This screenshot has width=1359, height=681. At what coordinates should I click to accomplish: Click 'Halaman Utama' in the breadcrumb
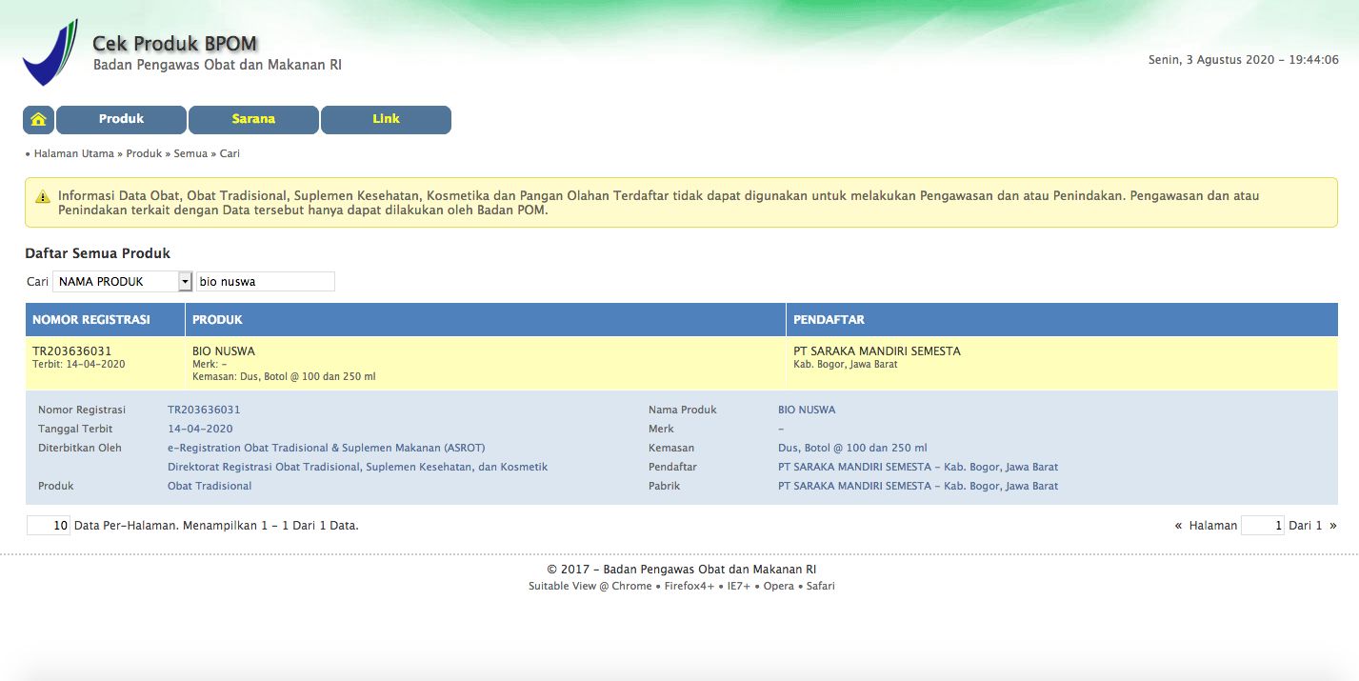(74, 153)
